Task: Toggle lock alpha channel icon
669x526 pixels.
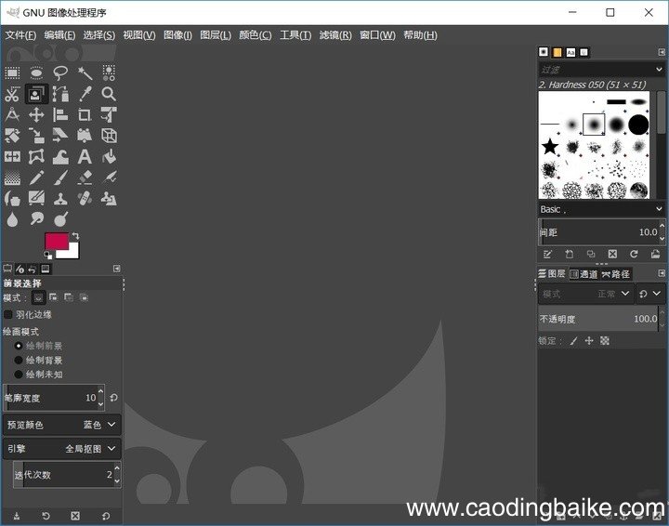Action: tap(605, 341)
